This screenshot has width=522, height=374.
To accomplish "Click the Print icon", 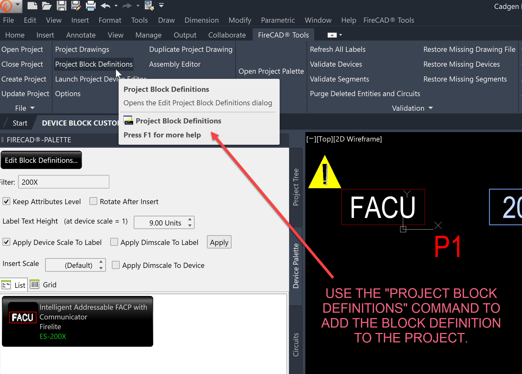I will click(91, 5).
